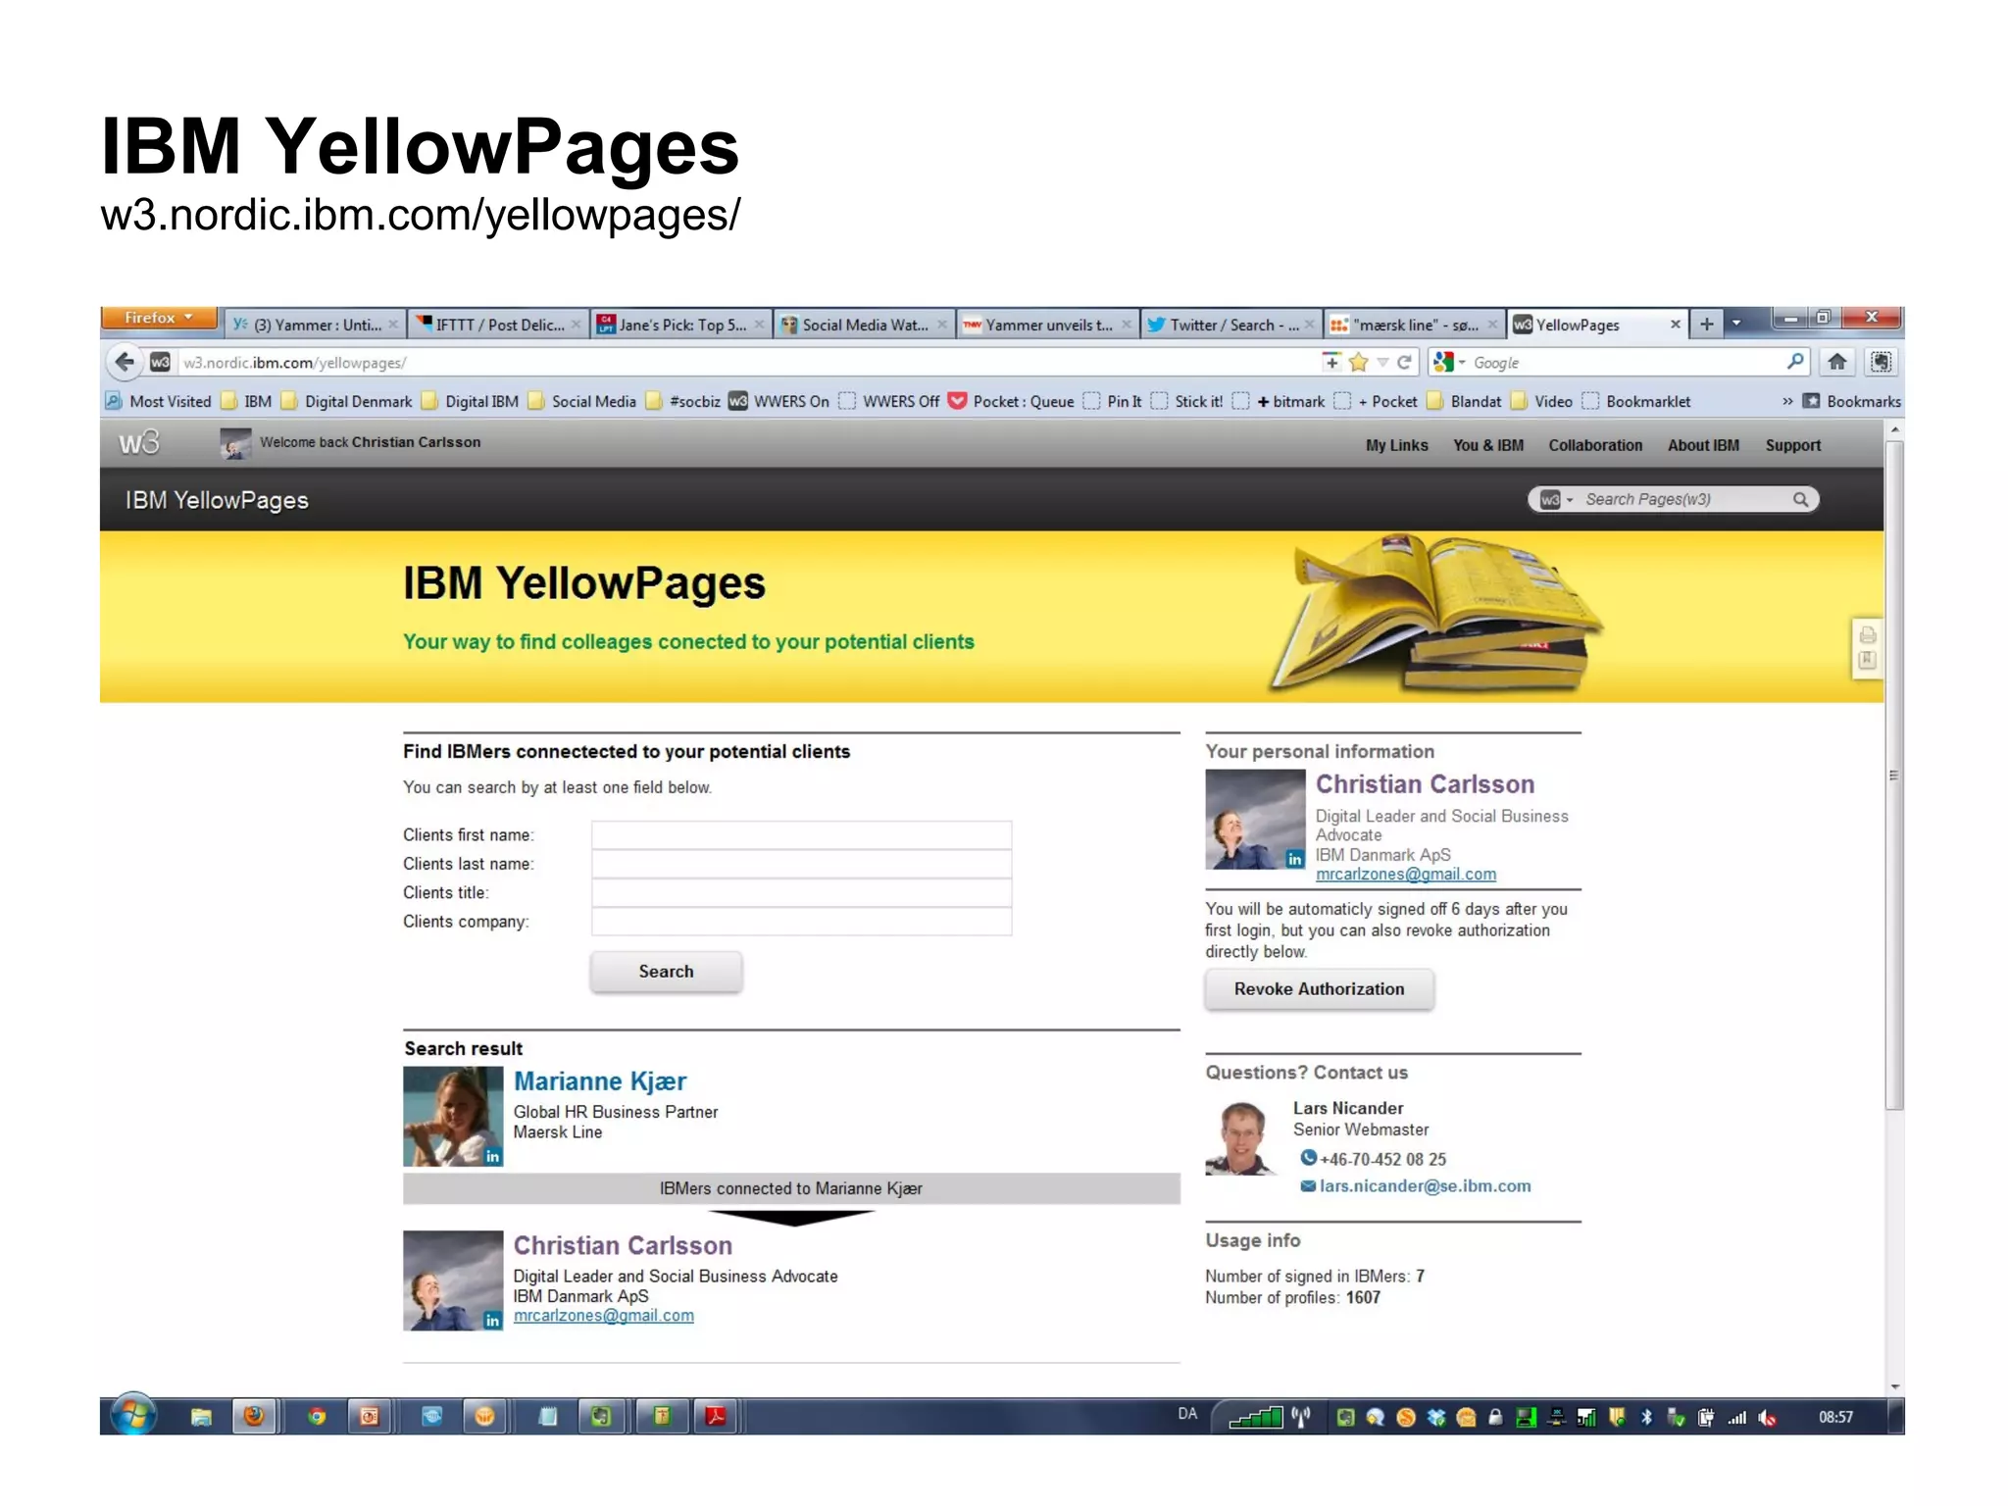This screenshot has height=1506, width=2008.
Task: Launch Chrome from the taskbar
Action: (316, 1417)
